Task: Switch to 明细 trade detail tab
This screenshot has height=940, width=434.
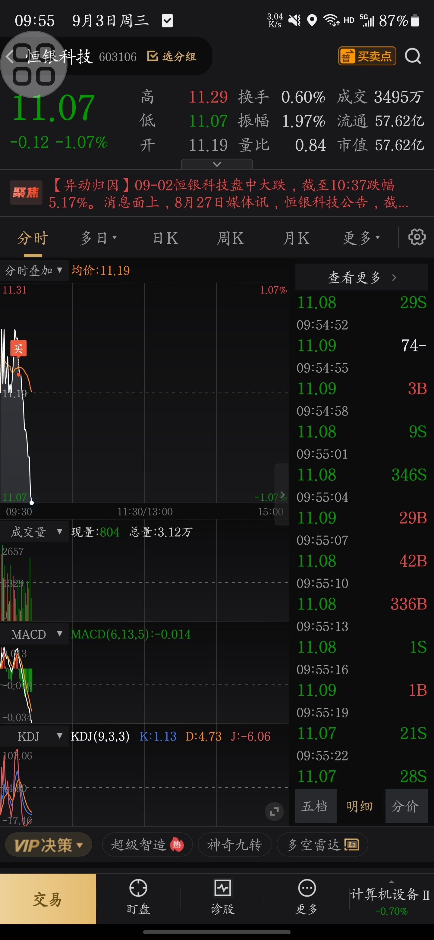Action: (x=360, y=806)
